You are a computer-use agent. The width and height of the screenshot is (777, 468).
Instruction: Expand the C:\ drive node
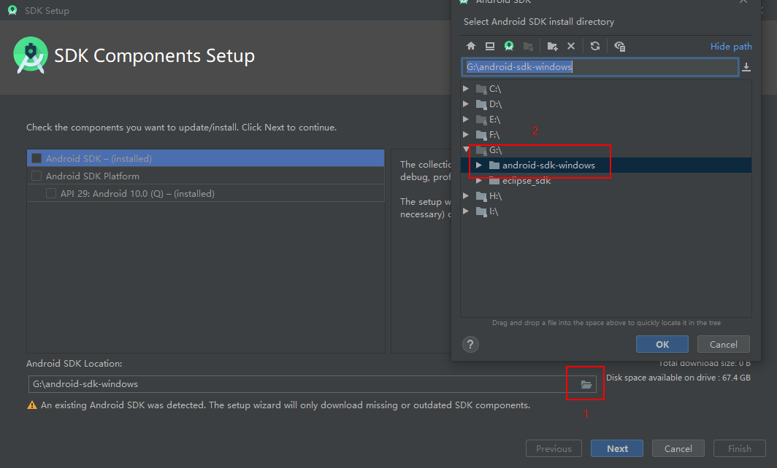pyautogui.click(x=466, y=88)
